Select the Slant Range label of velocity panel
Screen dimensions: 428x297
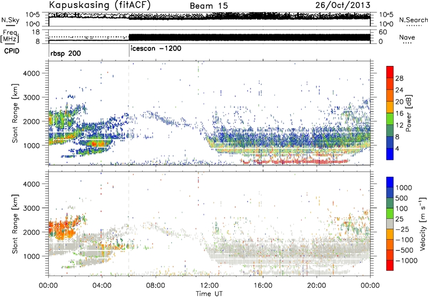pos(15,224)
